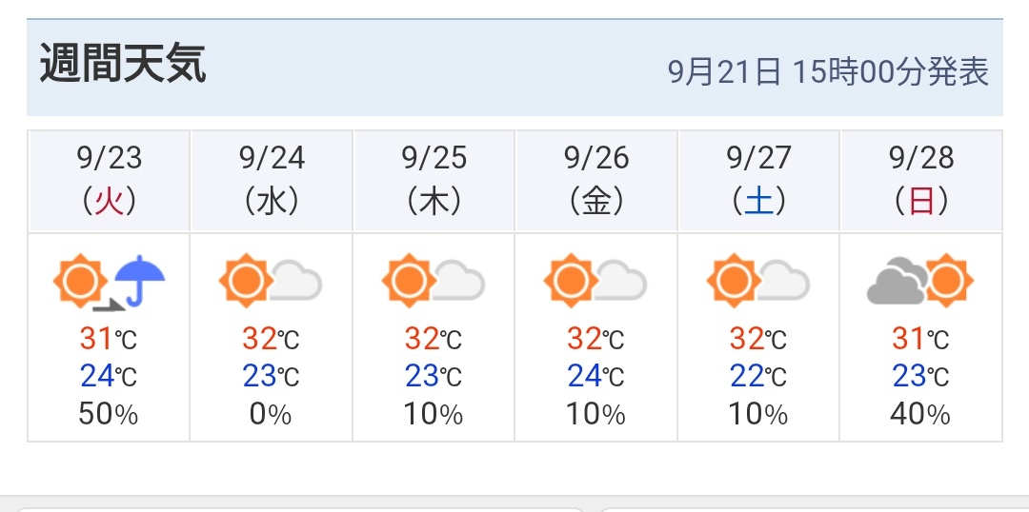Click the 0% rain chance for 9/24
This screenshot has width=1029, height=512.
pyautogui.click(x=272, y=414)
